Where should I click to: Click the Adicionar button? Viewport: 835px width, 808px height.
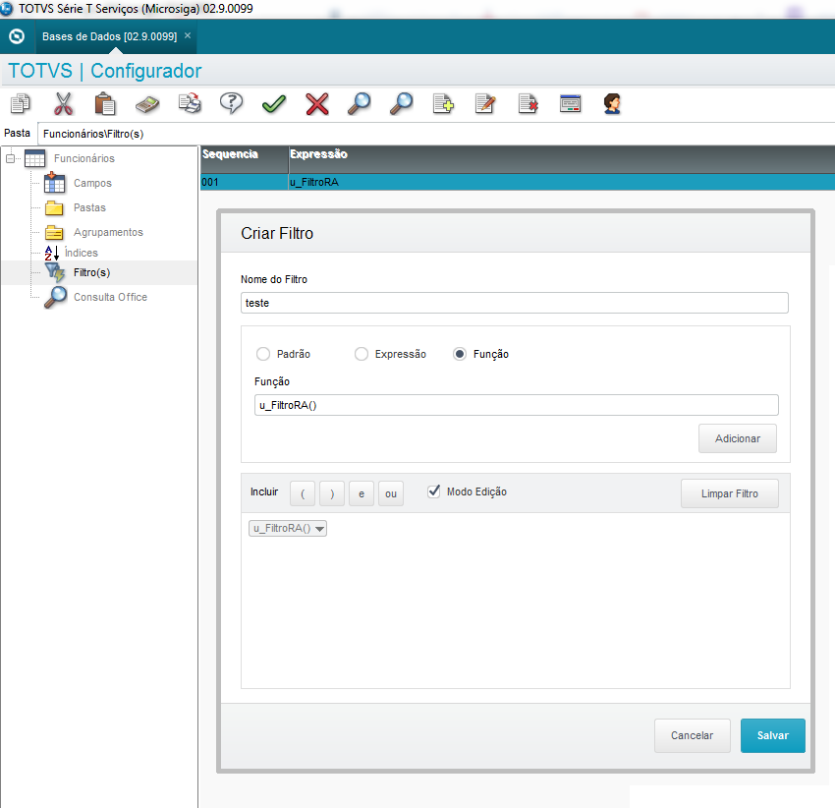[x=738, y=438]
